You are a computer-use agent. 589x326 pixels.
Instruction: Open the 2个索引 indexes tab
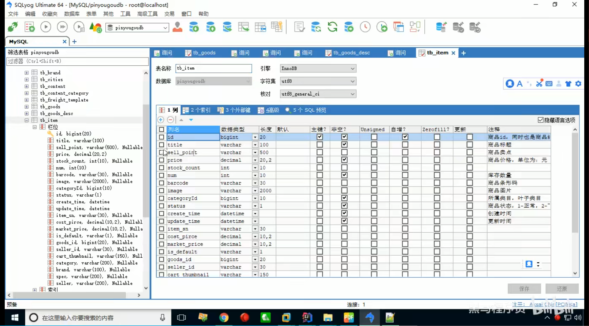click(x=197, y=110)
